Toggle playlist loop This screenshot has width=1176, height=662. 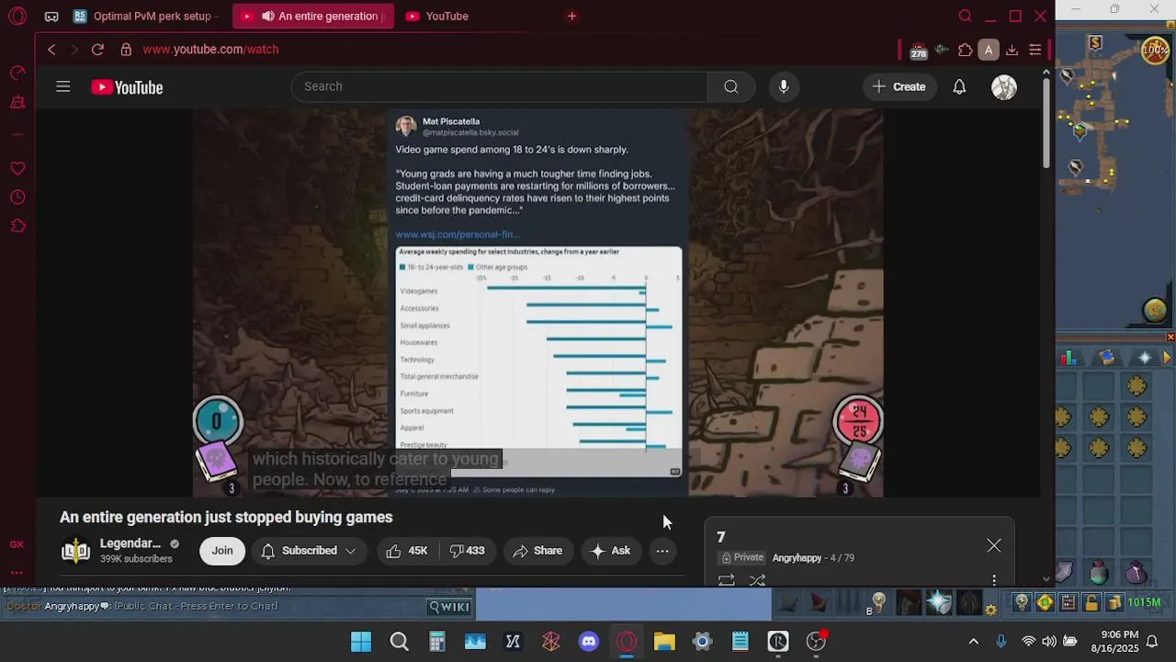[726, 580]
